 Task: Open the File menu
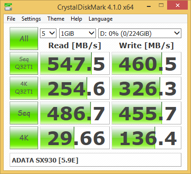coord(11,19)
